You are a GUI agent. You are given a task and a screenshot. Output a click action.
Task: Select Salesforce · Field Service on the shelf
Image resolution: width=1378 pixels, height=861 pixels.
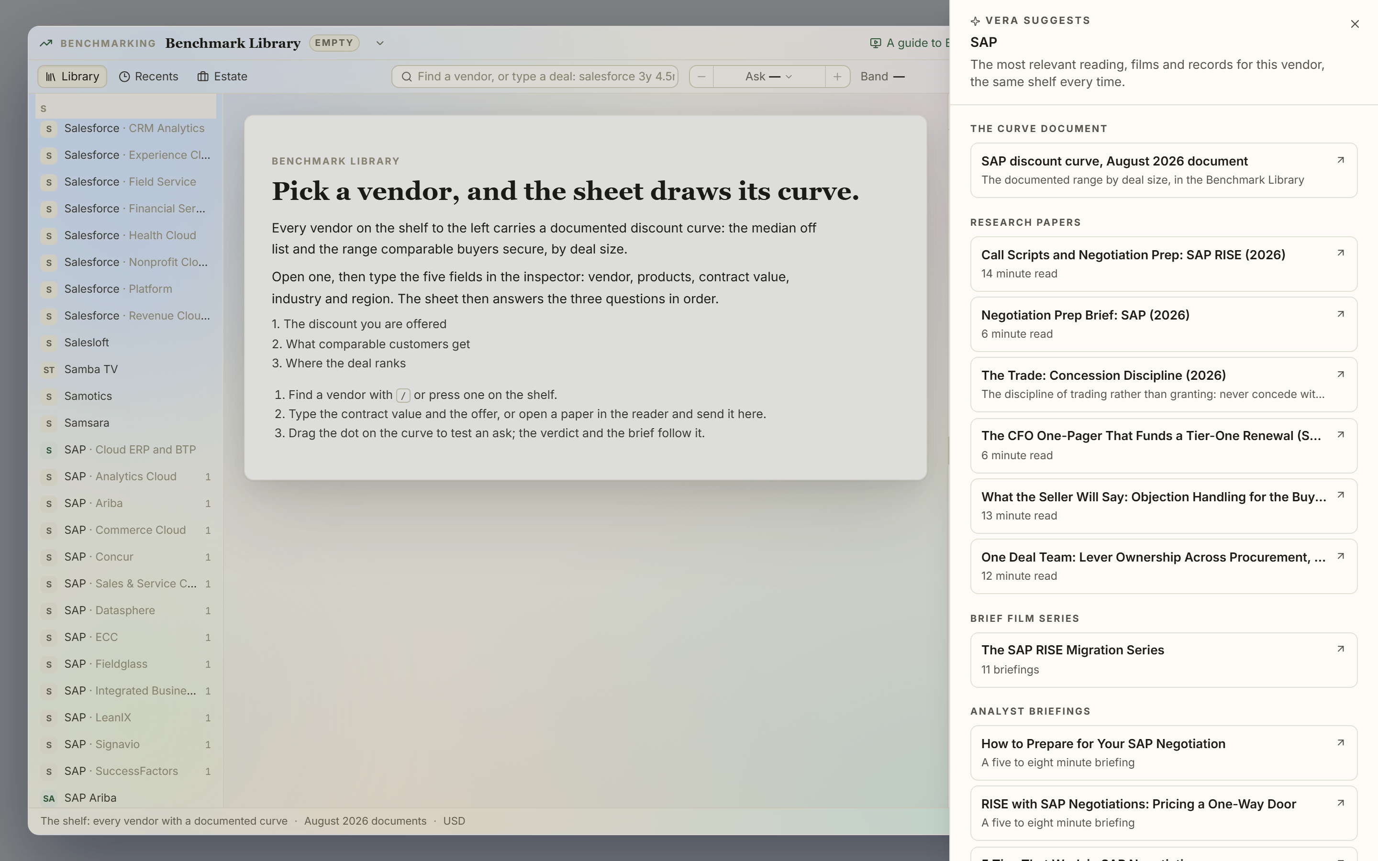pyautogui.click(x=126, y=182)
